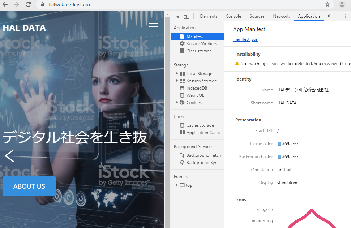Select the Application Cache label
This screenshot has height=228, width=351.
[x=204, y=133]
